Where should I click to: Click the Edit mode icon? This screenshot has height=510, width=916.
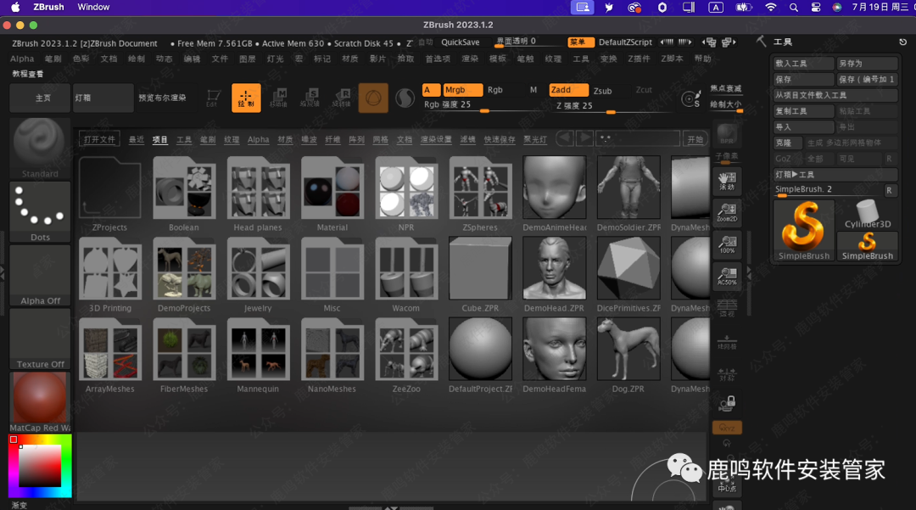click(x=213, y=98)
